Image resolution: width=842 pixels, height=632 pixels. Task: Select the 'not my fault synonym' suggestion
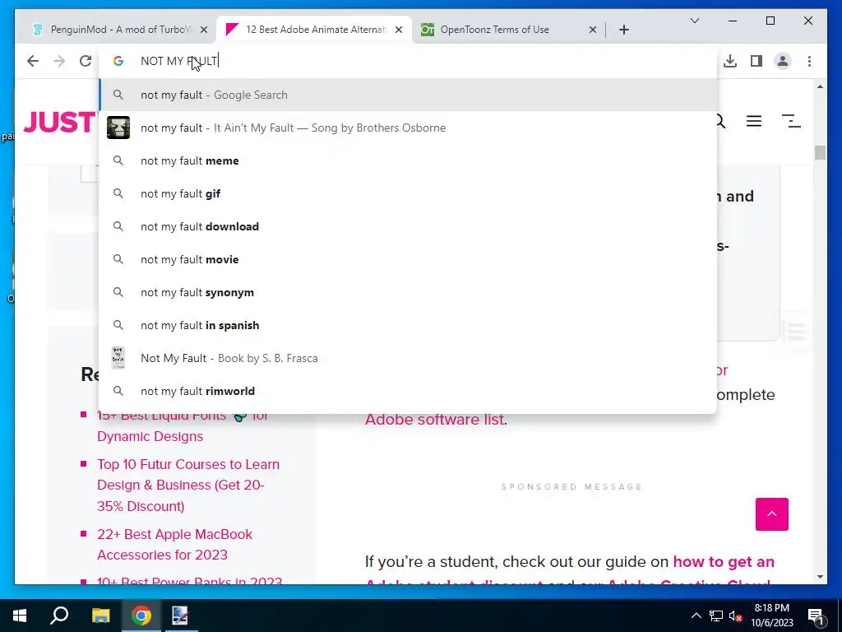tap(408, 292)
